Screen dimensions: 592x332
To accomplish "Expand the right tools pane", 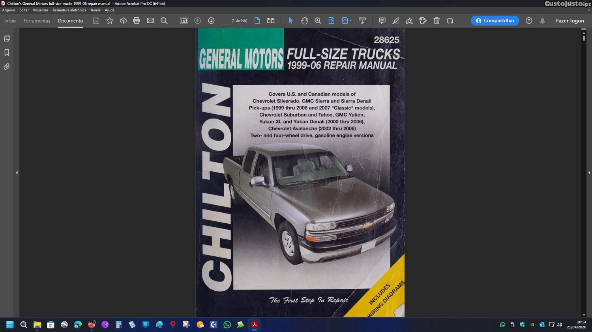I will point(589,172).
